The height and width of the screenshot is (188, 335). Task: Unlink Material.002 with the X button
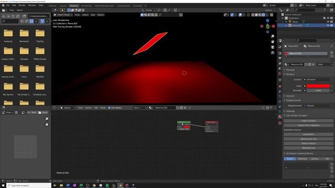(313, 64)
